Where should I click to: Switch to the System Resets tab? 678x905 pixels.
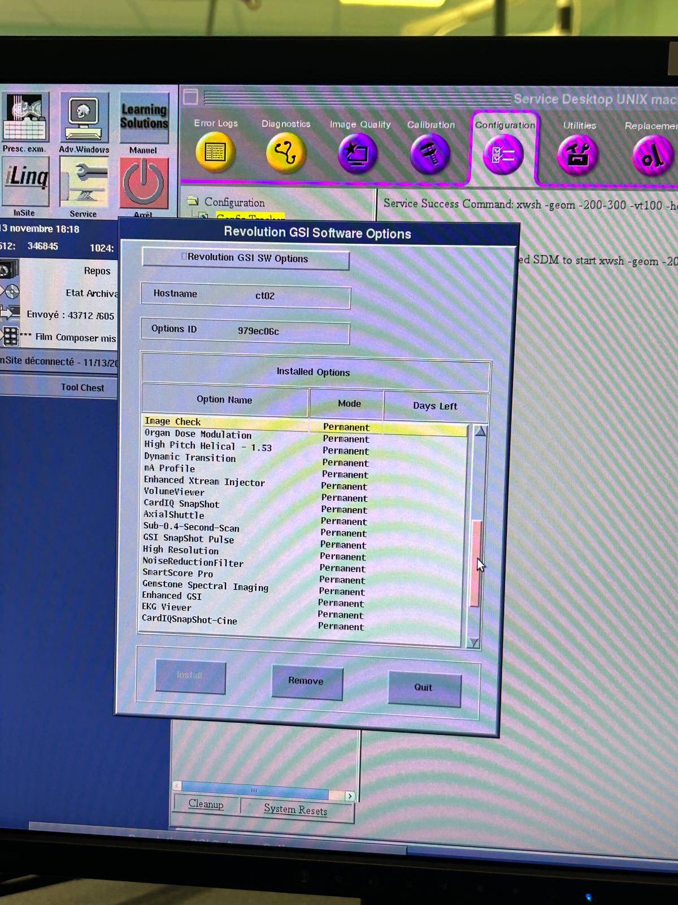[x=295, y=809]
